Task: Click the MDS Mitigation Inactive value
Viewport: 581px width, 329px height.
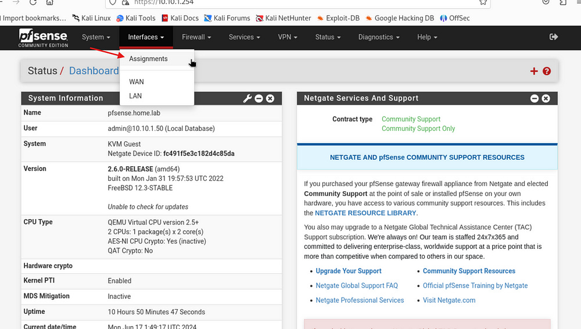Action: (x=119, y=296)
